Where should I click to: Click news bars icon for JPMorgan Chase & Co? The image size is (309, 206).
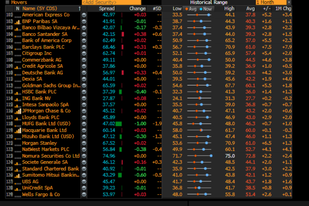(x=18, y=111)
